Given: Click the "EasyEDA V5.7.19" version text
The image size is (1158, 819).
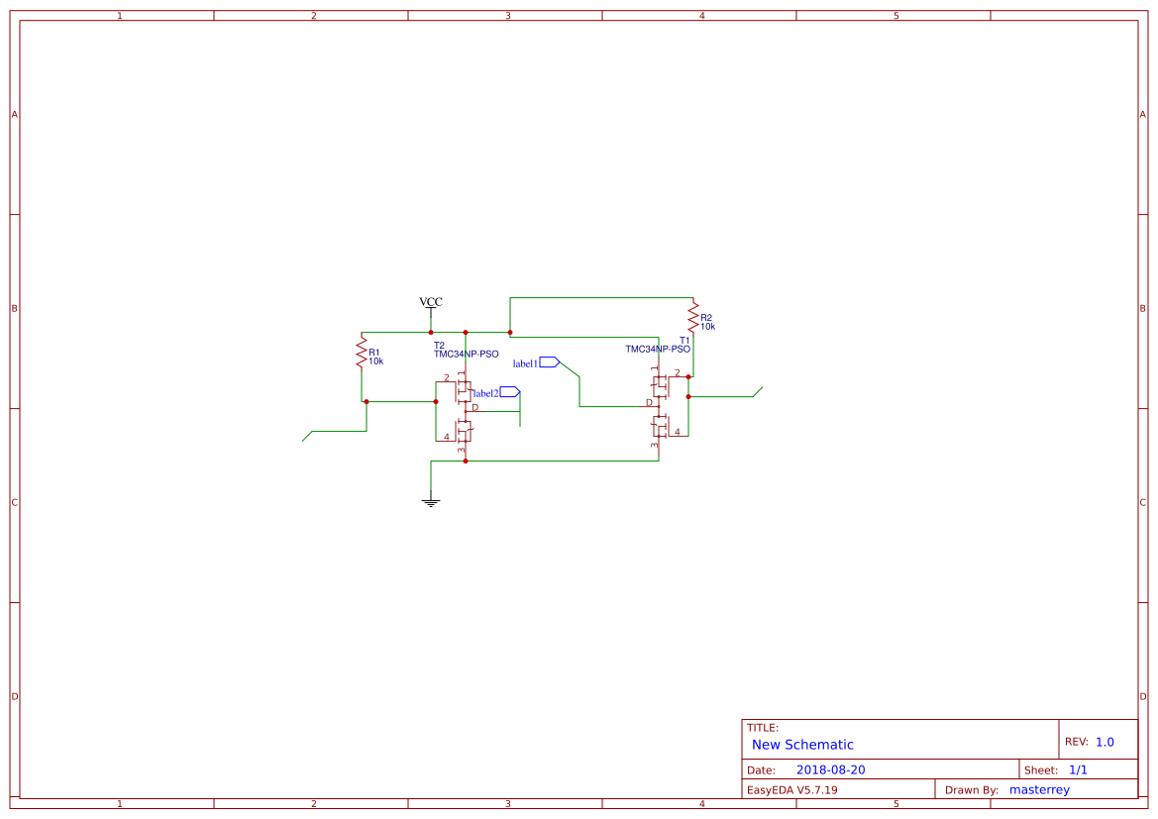Looking at the screenshot, I should click(x=791, y=790).
